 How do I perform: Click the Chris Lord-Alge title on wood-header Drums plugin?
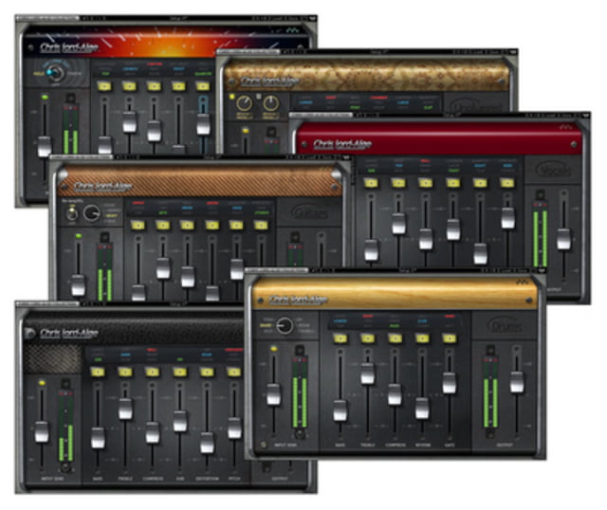pyautogui.click(x=298, y=300)
